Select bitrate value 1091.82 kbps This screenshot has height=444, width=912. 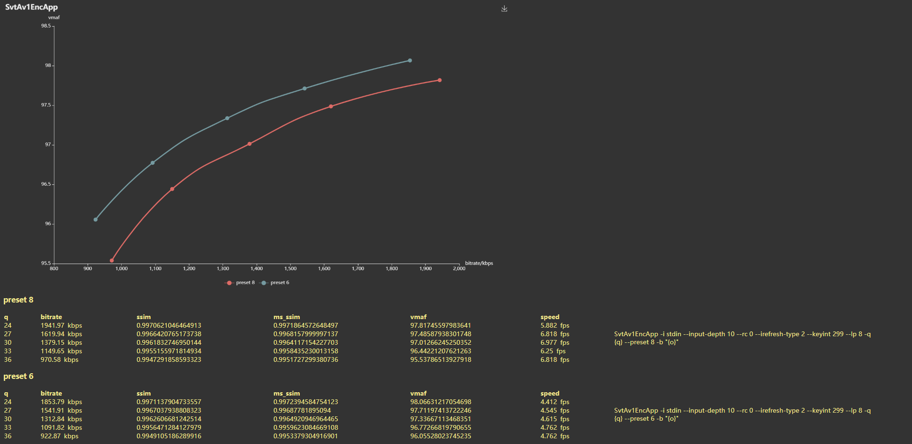[61, 427]
